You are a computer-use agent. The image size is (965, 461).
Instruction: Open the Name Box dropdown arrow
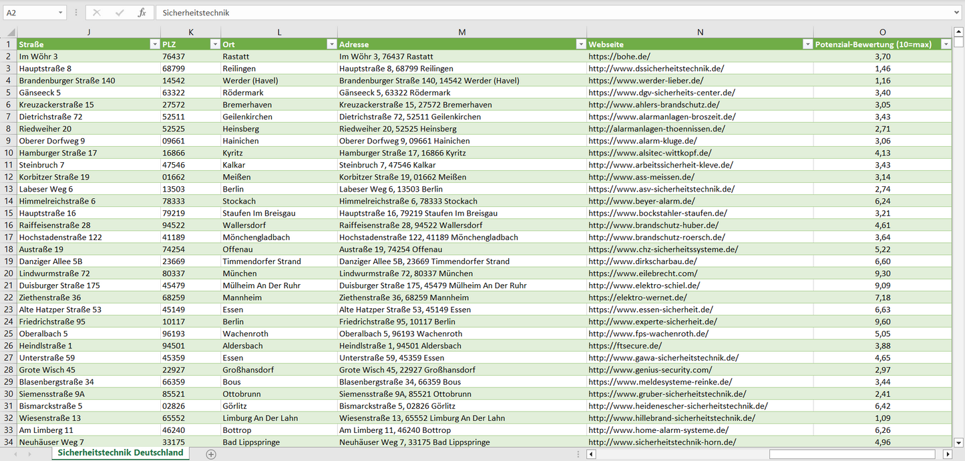[61, 13]
